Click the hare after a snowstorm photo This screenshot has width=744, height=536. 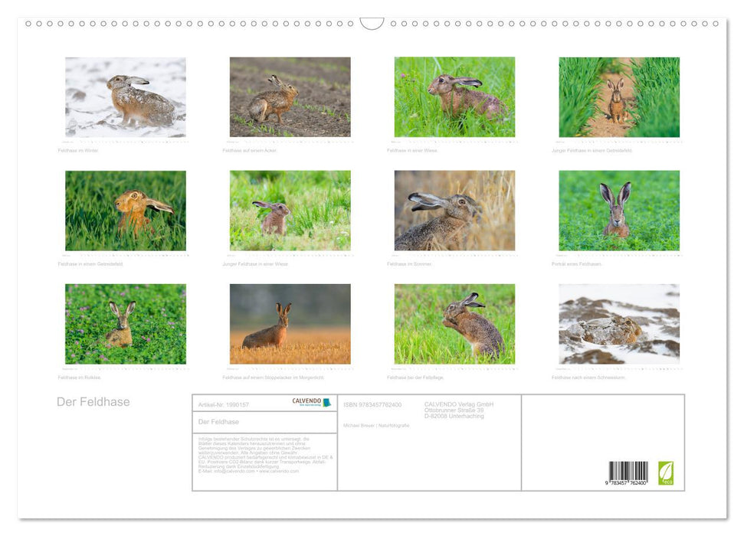point(619,324)
